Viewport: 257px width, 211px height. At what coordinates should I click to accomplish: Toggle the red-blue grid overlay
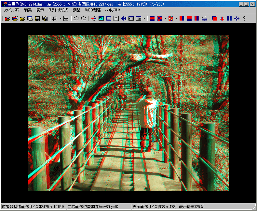(x=222, y=19)
